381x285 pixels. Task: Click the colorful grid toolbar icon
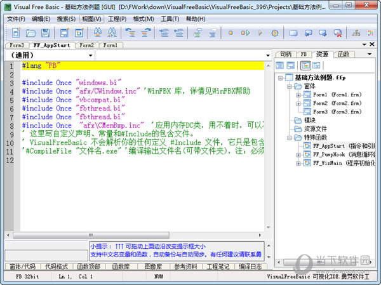(371, 33)
